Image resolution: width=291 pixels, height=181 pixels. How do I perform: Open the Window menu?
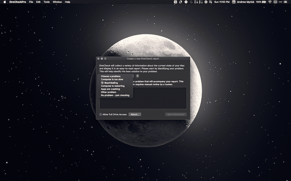pyautogui.click(x=57, y=2)
